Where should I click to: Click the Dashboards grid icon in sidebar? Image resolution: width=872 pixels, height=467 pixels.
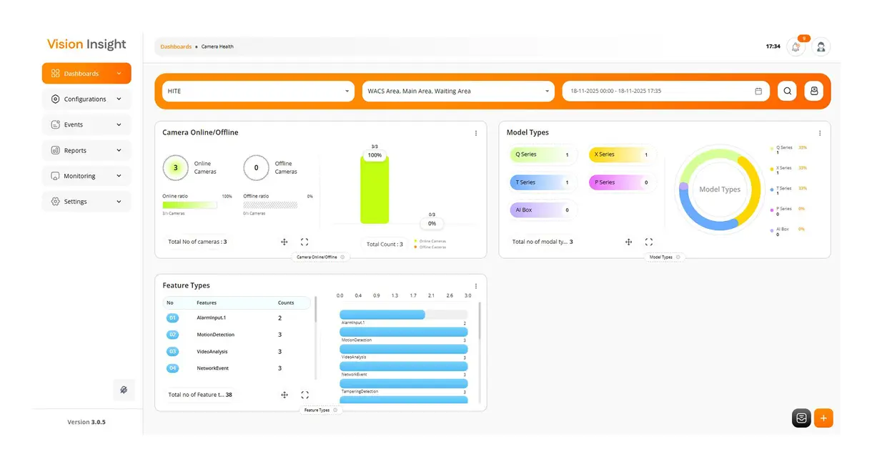coord(56,74)
